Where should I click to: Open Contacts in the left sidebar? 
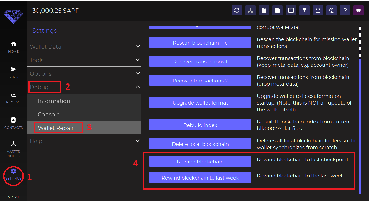(x=13, y=123)
